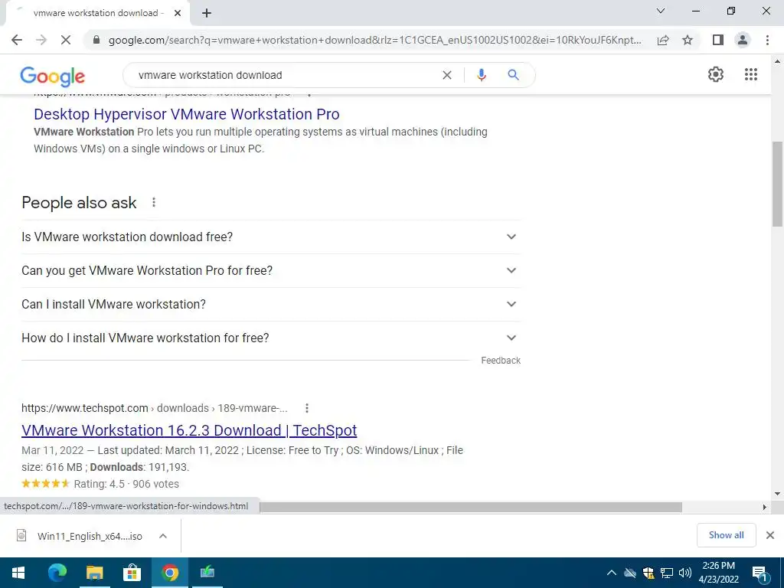The height and width of the screenshot is (588, 784).
Task: Click the 'Rating: 4.5 · 906 votes' text
Action: pyautogui.click(x=126, y=484)
